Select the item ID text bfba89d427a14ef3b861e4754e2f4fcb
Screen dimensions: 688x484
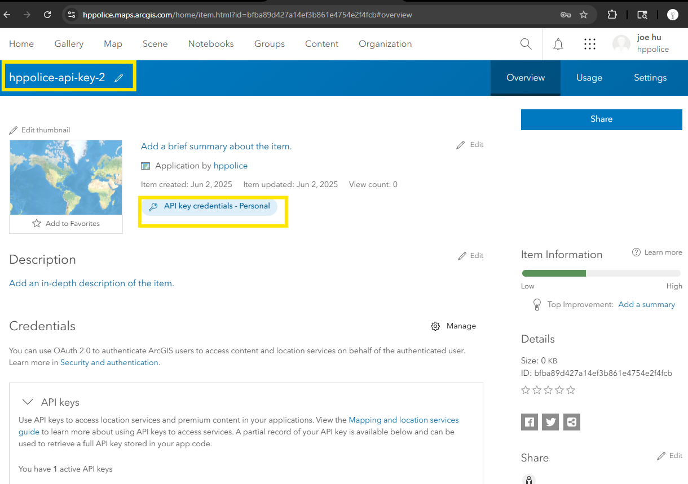click(603, 373)
